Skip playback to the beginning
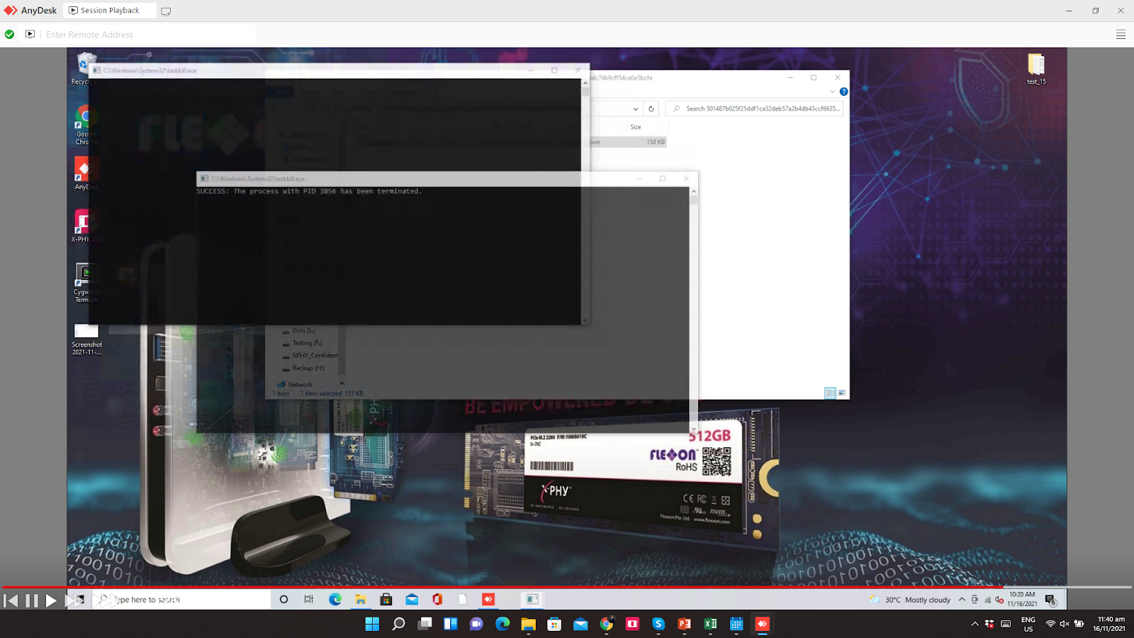This screenshot has height=638, width=1134. coord(11,600)
